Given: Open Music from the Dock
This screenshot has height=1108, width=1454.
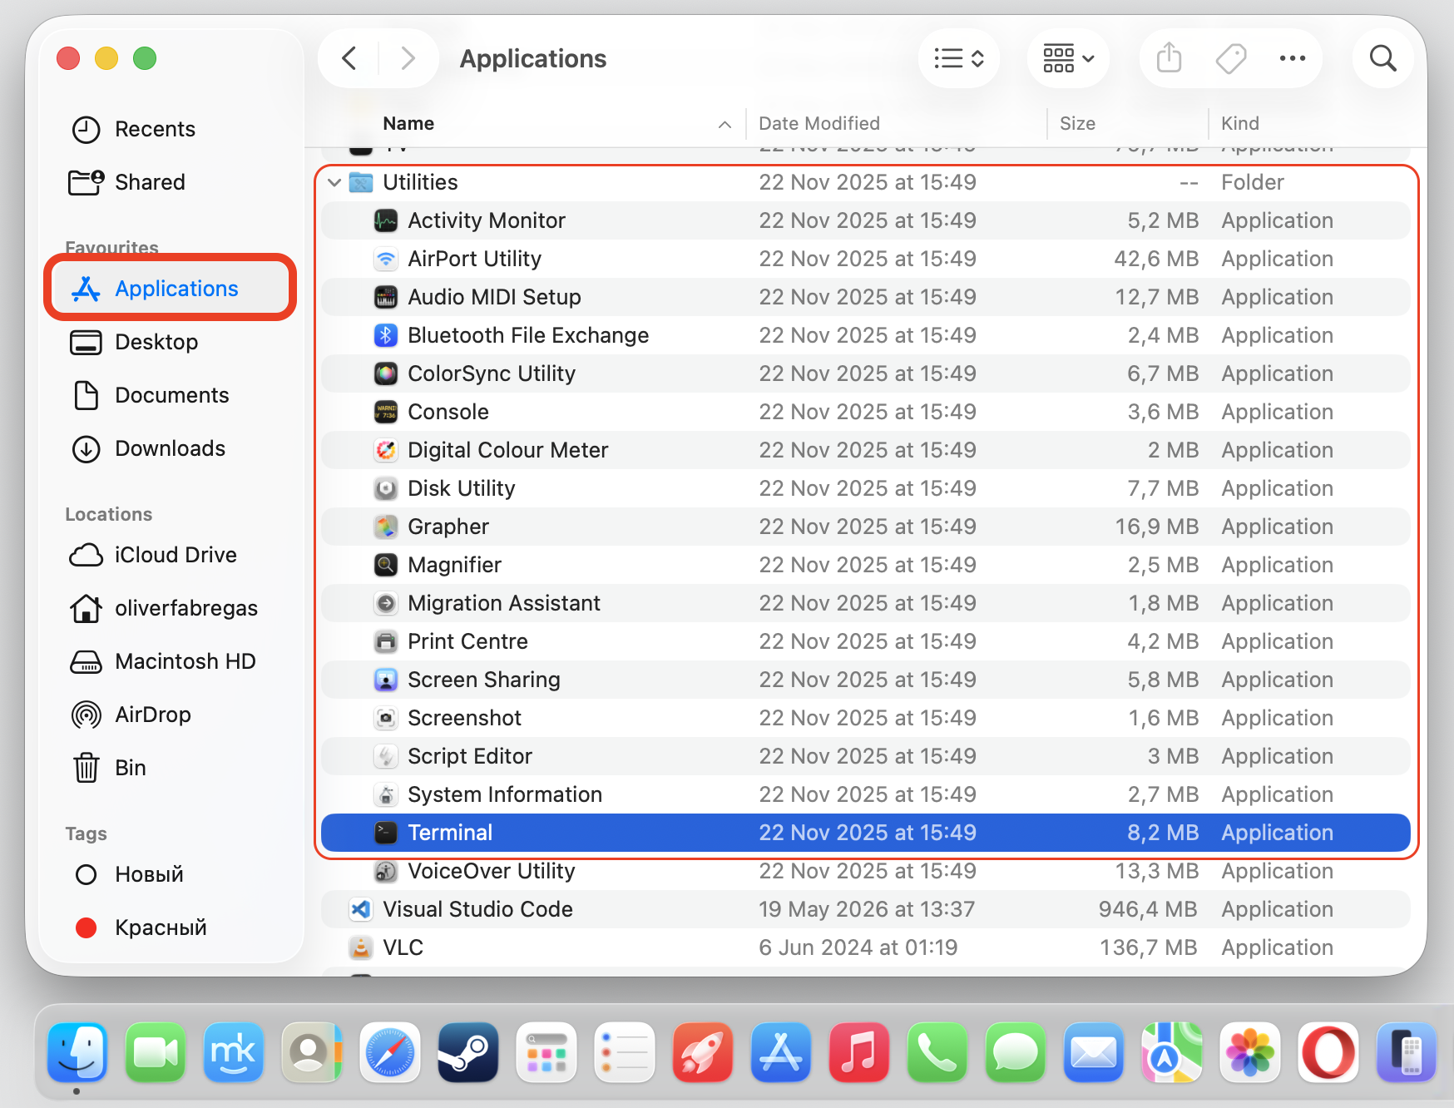Looking at the screenshot, I should [859, 1052].
